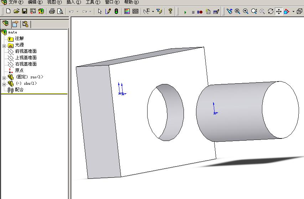Image resolution: width=304 pixels, height=199 pixels.
Task: Open the 视图(V) menu
Action: [54, 2]
